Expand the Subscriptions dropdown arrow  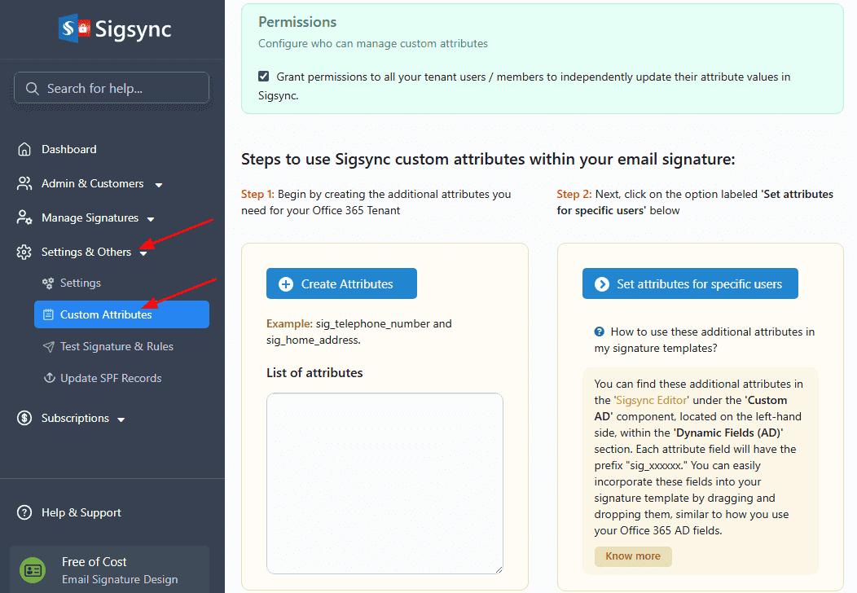pos(121,419)
